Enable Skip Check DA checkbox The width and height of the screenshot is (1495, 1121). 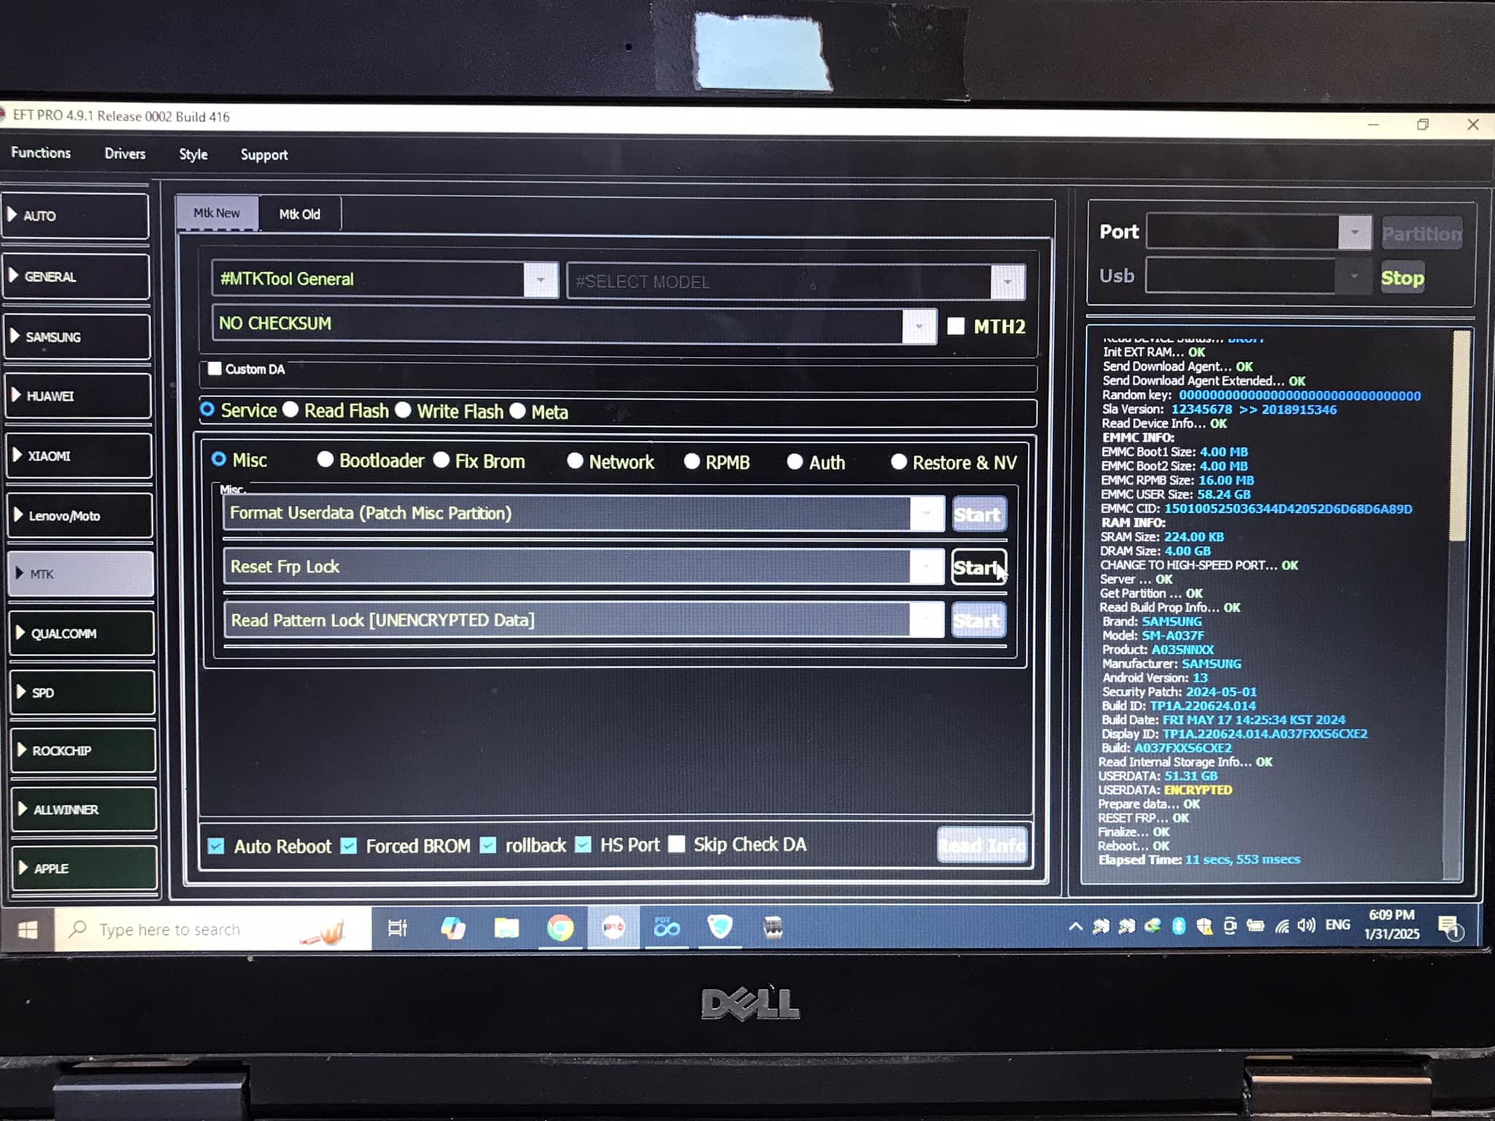(x=677, y=844)
